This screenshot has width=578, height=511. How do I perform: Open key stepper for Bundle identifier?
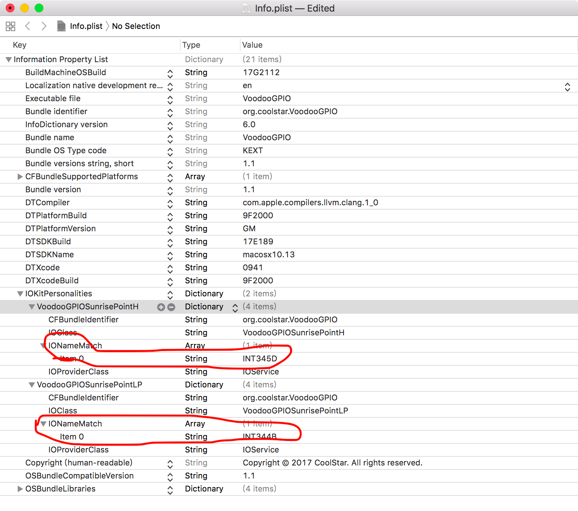tap(170, 113)
